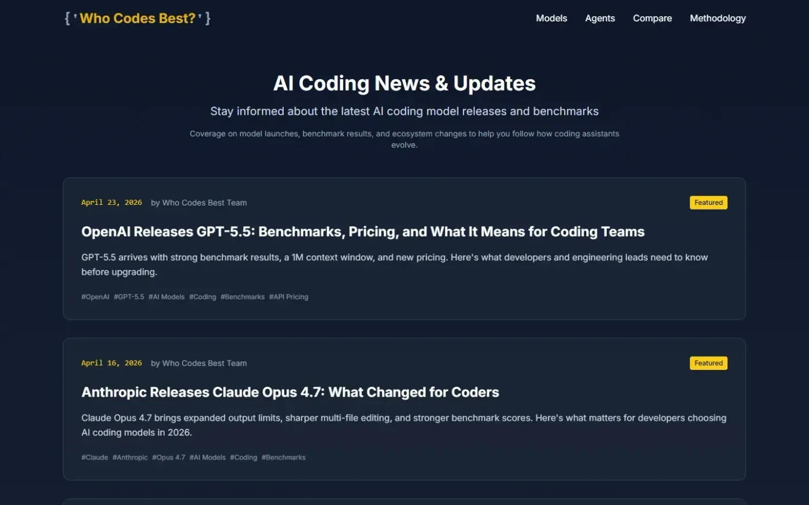Click #Benchmarks tag under Opus 4.7 article
Viewport: 809px width, 505px height.
coord(284,457)
